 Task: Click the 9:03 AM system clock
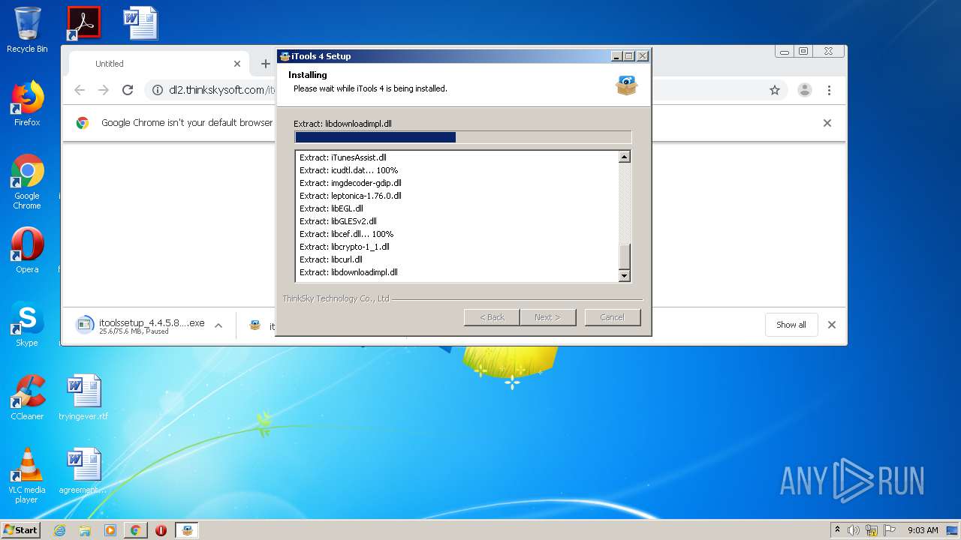coord(923,530)
